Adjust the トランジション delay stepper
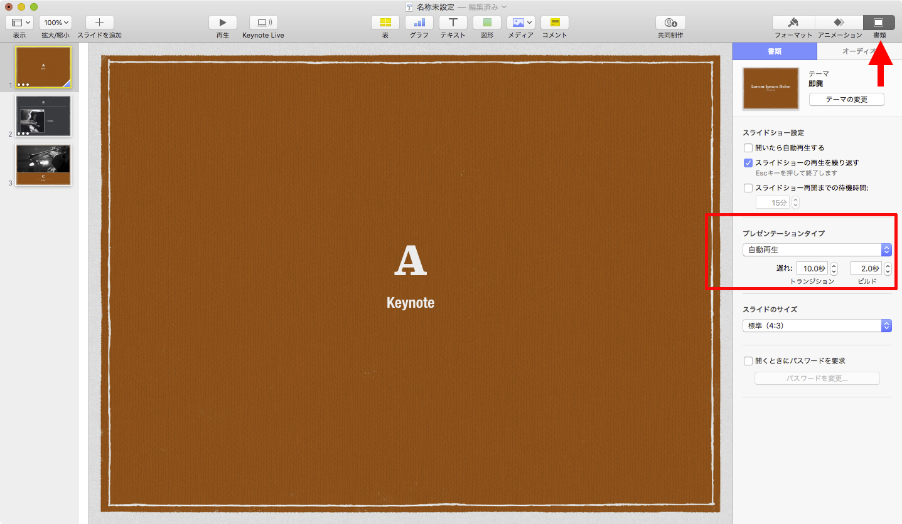Screen dimensions: 902x524 (834, 269)
